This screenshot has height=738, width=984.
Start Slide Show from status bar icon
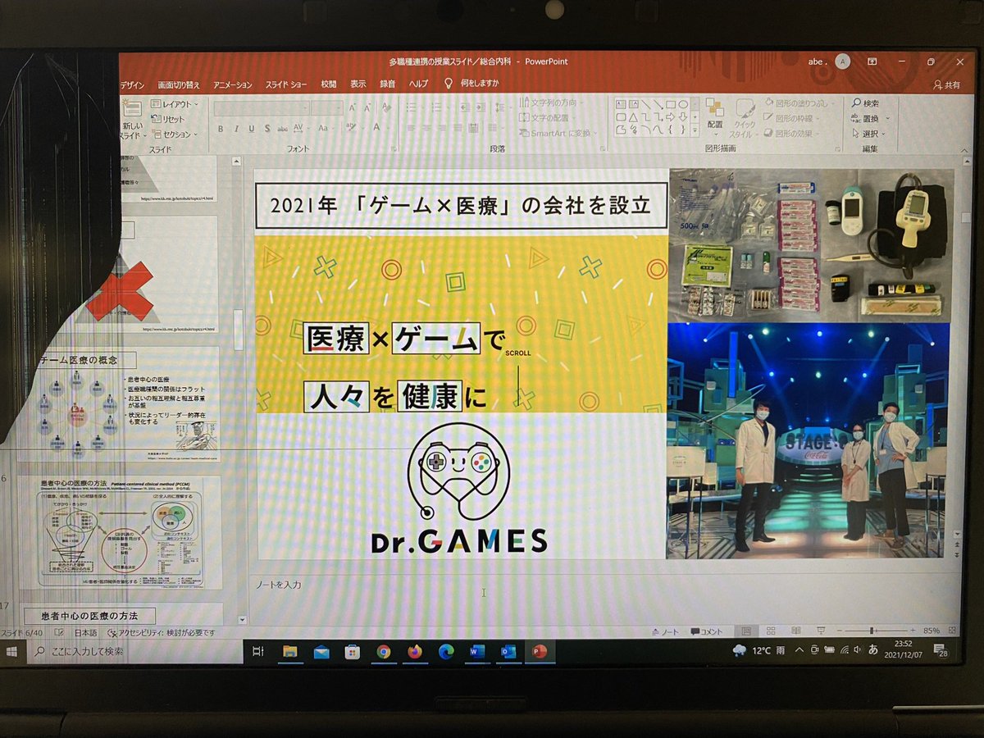[x=820, y=630]
